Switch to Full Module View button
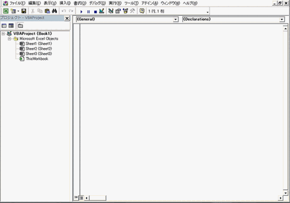The height and width of the screenshot is (203, 290). click(x=81, y=198)
